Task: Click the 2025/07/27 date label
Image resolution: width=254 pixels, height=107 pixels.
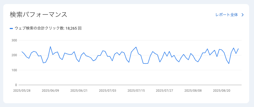Action: coord(164,91)
